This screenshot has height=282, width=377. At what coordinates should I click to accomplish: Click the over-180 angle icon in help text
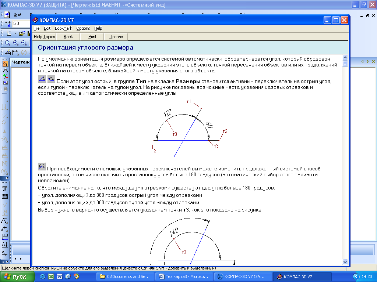(x=42, y=166)
